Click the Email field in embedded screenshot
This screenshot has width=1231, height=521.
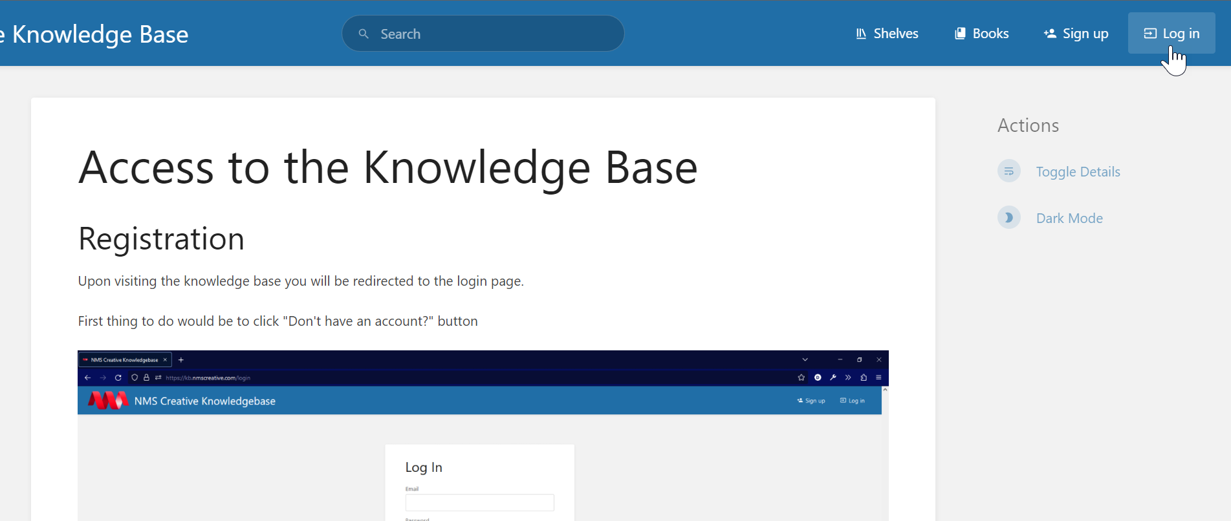(x=479, y=502)
